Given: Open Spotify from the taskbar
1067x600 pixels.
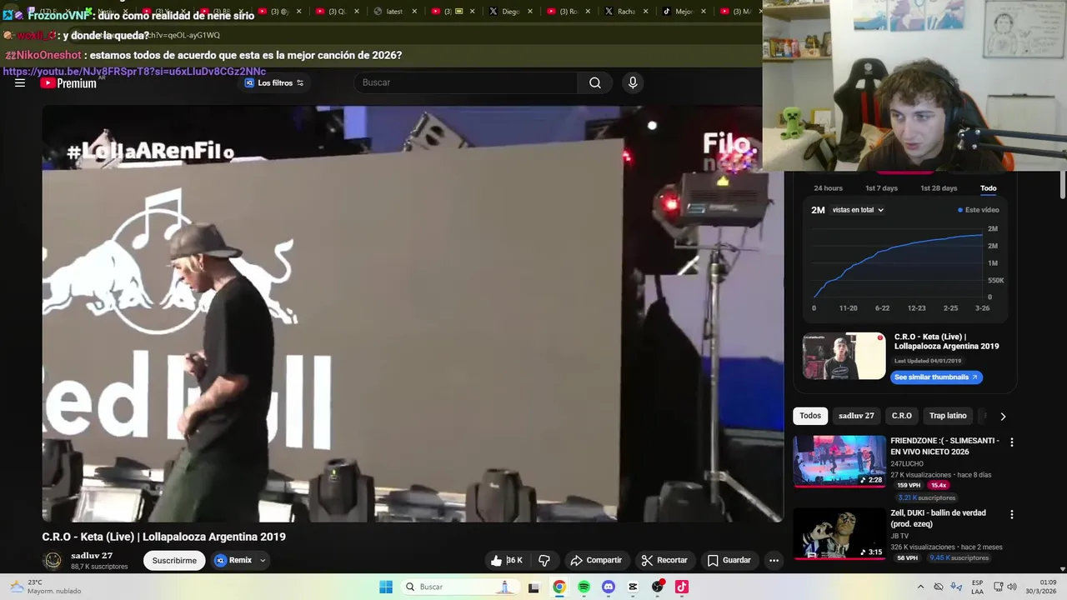Looking at the screenshot, I should pyautogui.click(x=584, y=587).
